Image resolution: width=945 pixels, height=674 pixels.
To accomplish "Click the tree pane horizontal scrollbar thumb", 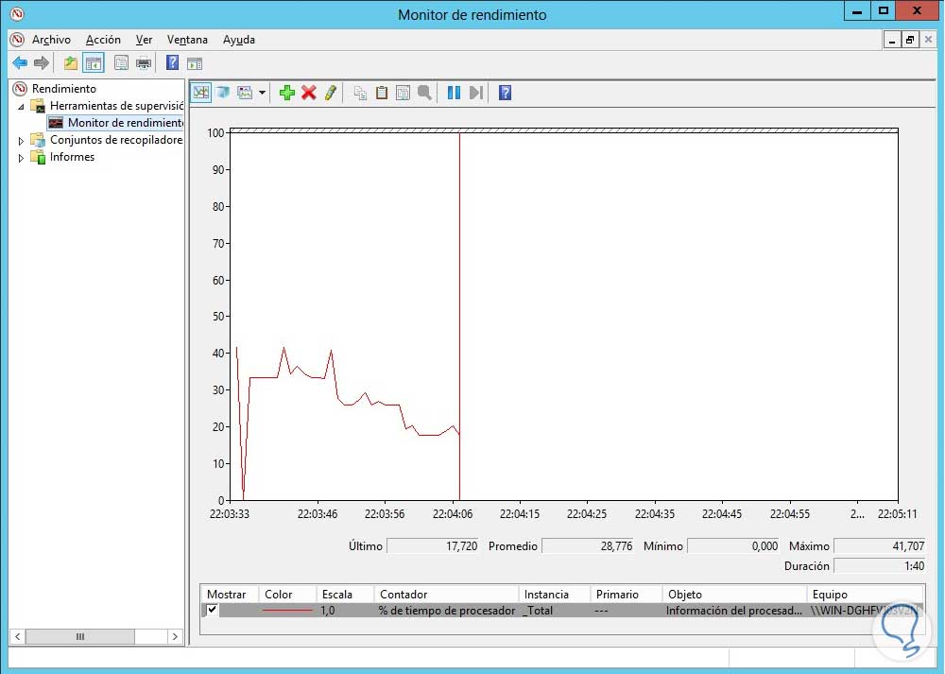I will tap(80, 636).
